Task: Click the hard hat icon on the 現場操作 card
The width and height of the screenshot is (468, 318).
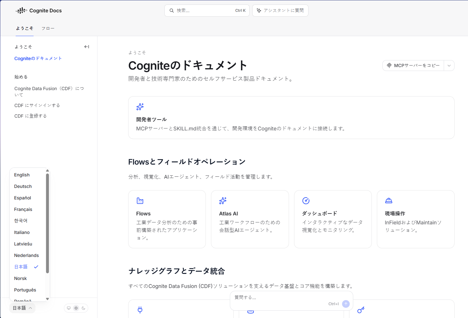Action: [x=389, y=201]
